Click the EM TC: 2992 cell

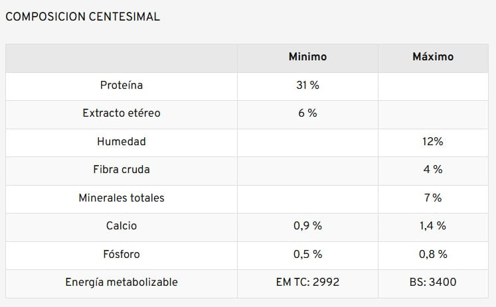pyautogui.click(x=307, y=282)
